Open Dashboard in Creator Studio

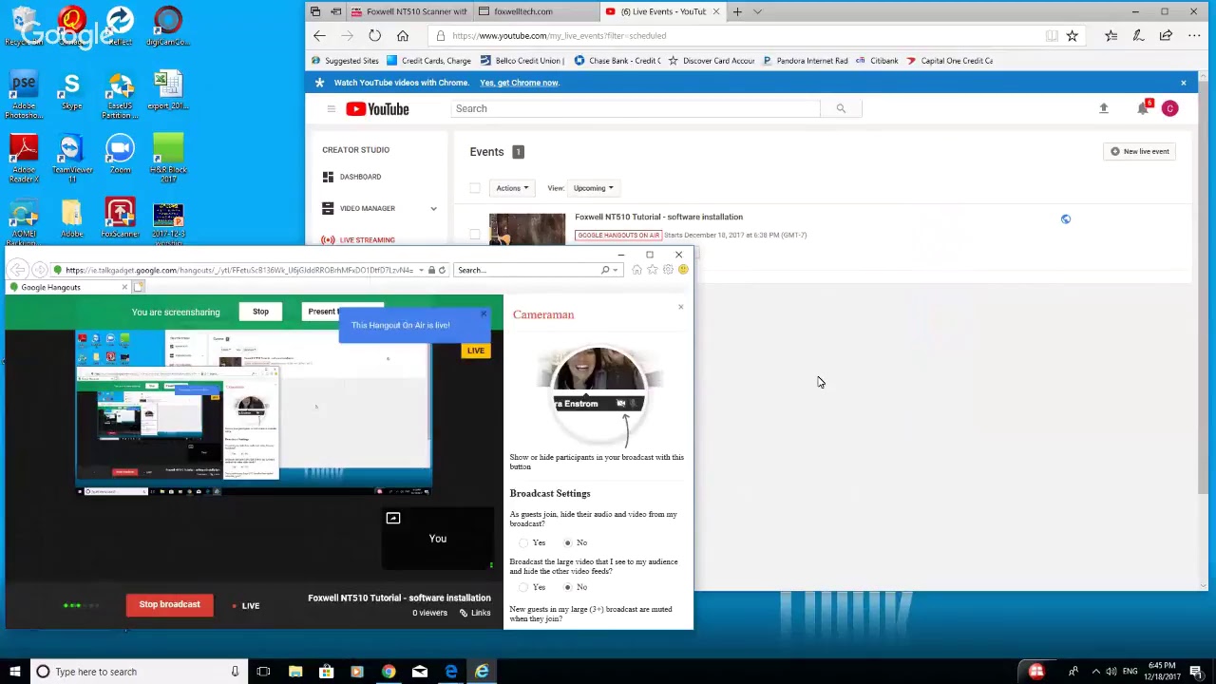(x=360, y=177)
